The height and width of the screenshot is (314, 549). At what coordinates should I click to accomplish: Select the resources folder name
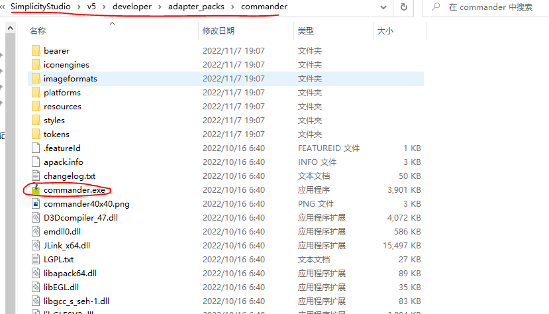pyautogui.click(x=62, y=107)
